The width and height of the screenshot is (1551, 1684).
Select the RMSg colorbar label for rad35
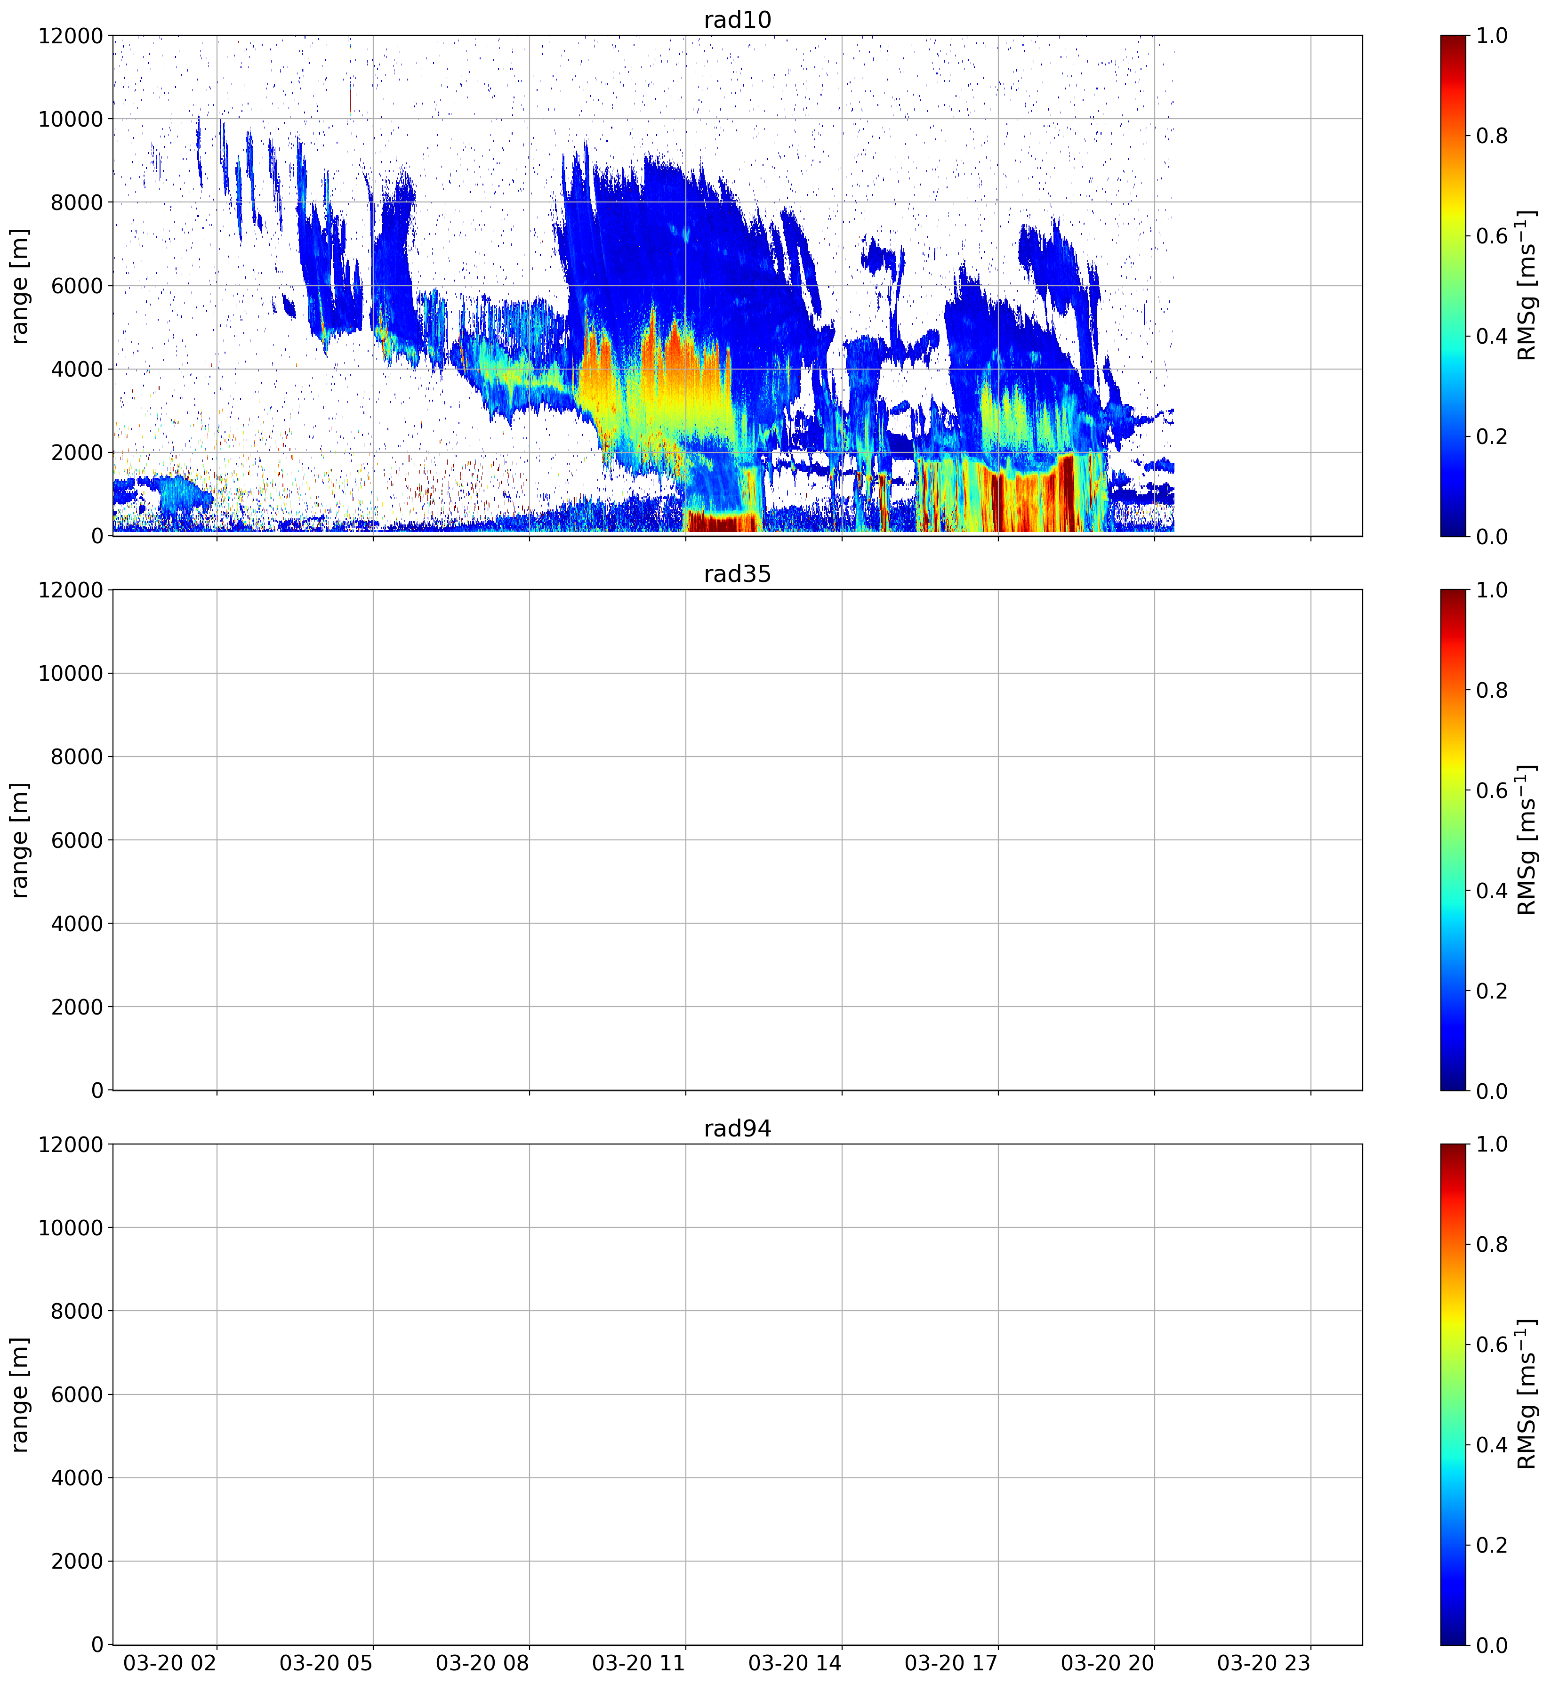point(1527,840)
